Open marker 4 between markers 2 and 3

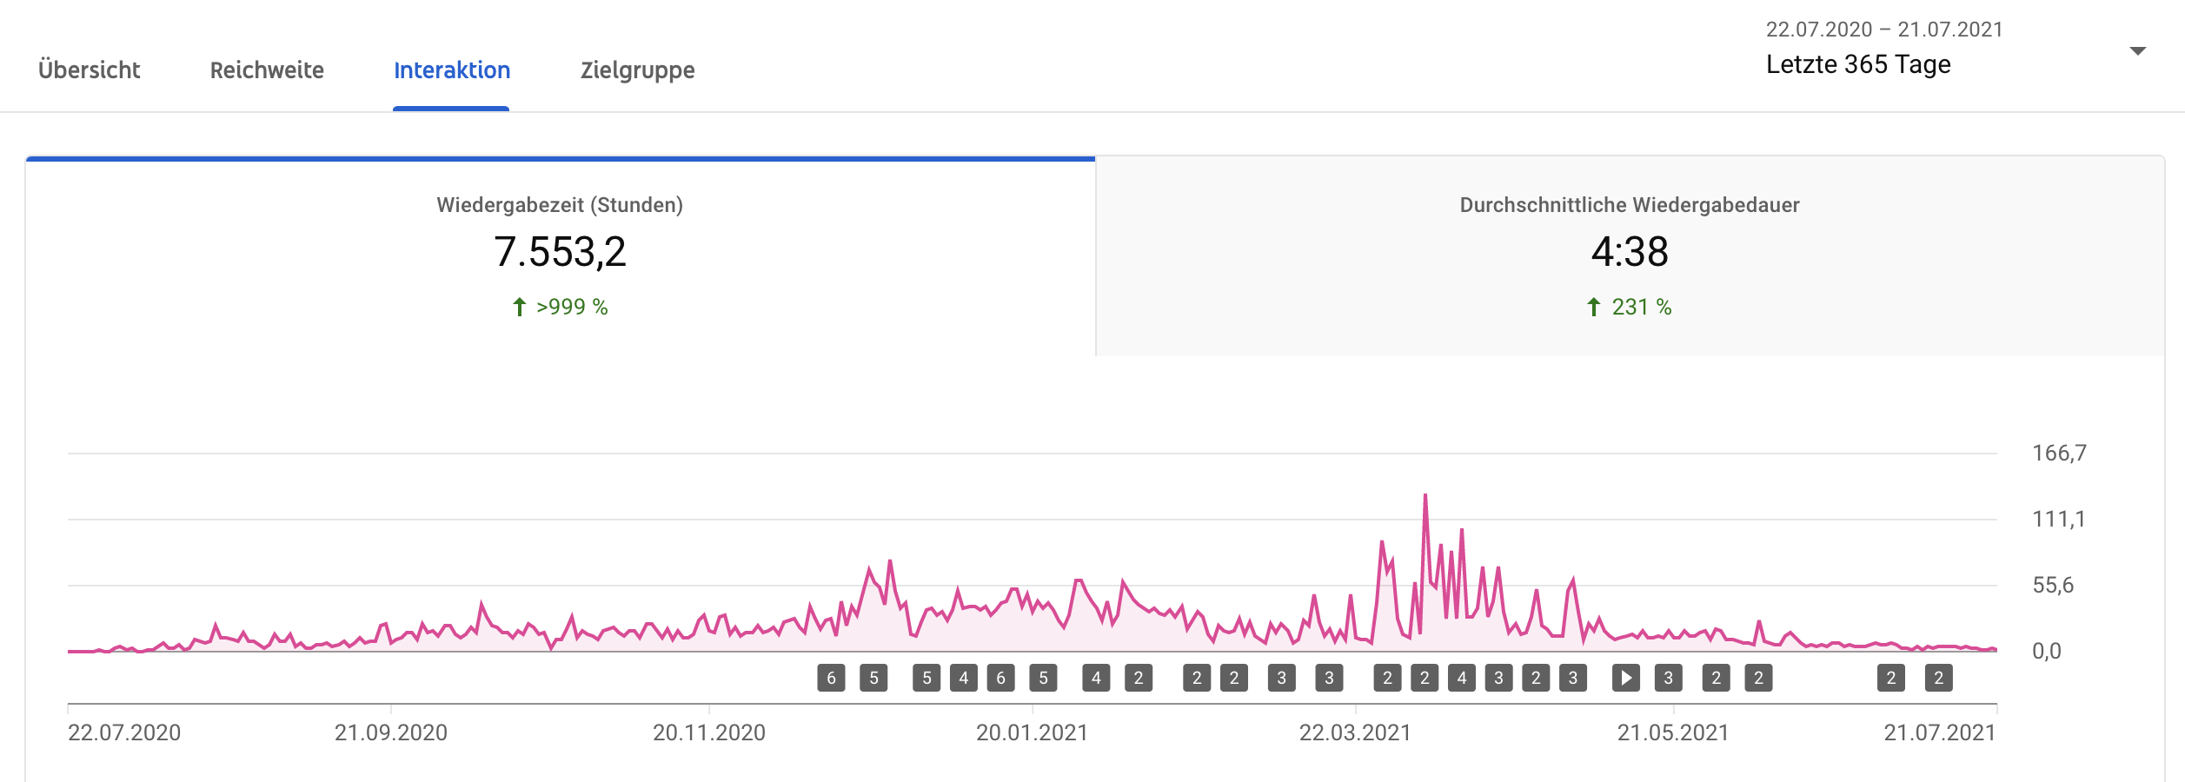point(1462,678)
